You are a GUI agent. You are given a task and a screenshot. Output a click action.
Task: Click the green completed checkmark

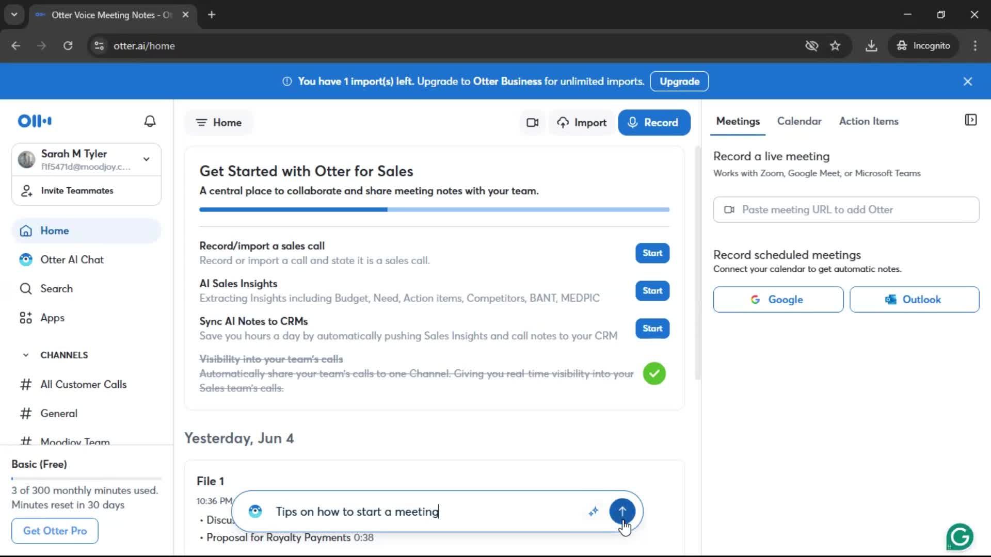[x=654, y=373]
